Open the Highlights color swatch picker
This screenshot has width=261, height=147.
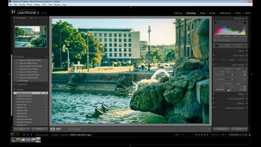(238, 69)
